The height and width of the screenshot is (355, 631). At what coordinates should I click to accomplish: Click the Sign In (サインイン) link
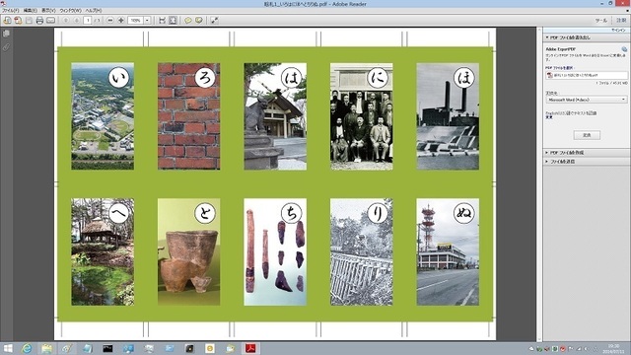point(618,31)
